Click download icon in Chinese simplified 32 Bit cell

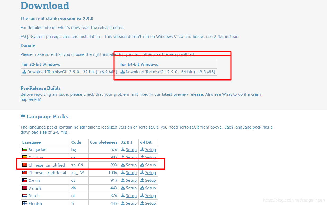[x=123, y=165]
